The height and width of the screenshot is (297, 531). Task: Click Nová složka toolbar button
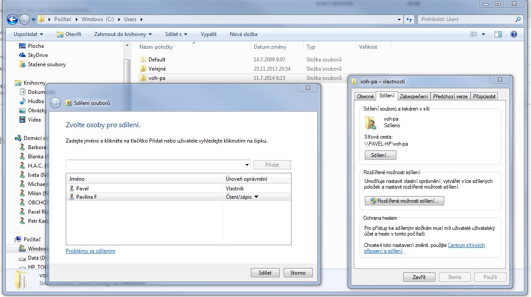243,34
